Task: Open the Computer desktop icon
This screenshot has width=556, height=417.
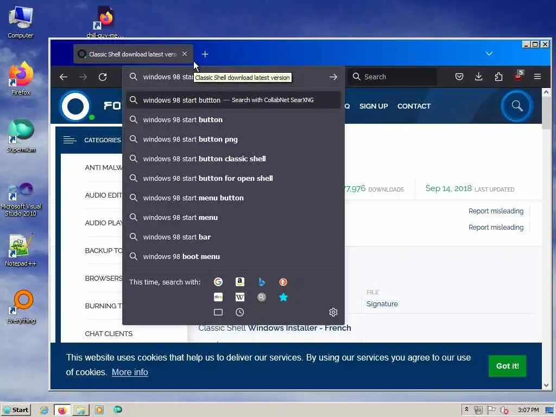Action: (x=20, y=22)
